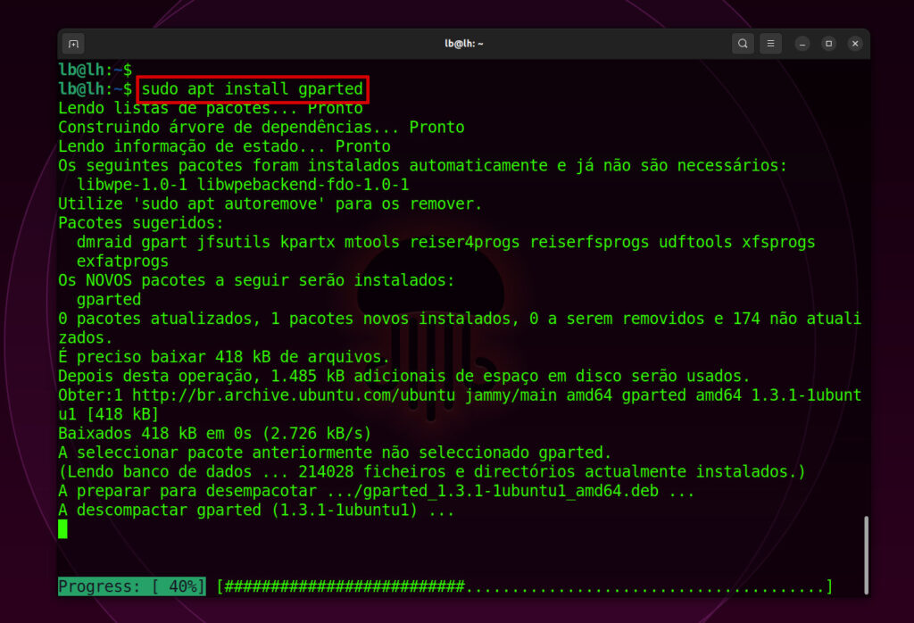Click the 'sudo apt install gparted' command text

pos(253,89)
